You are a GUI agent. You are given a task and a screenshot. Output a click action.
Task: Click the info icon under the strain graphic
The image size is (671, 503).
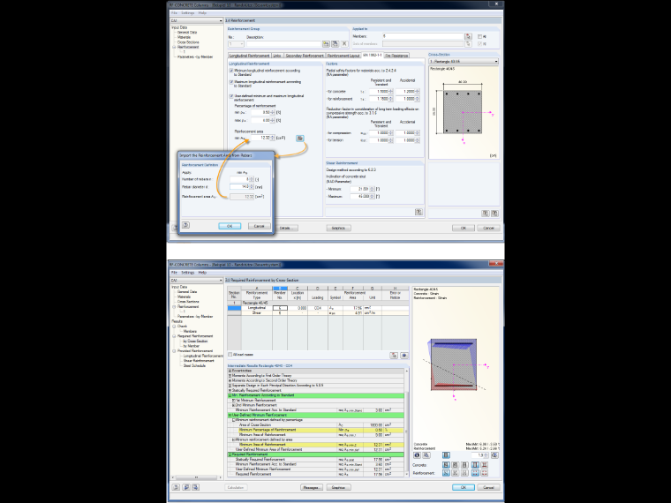417,455
